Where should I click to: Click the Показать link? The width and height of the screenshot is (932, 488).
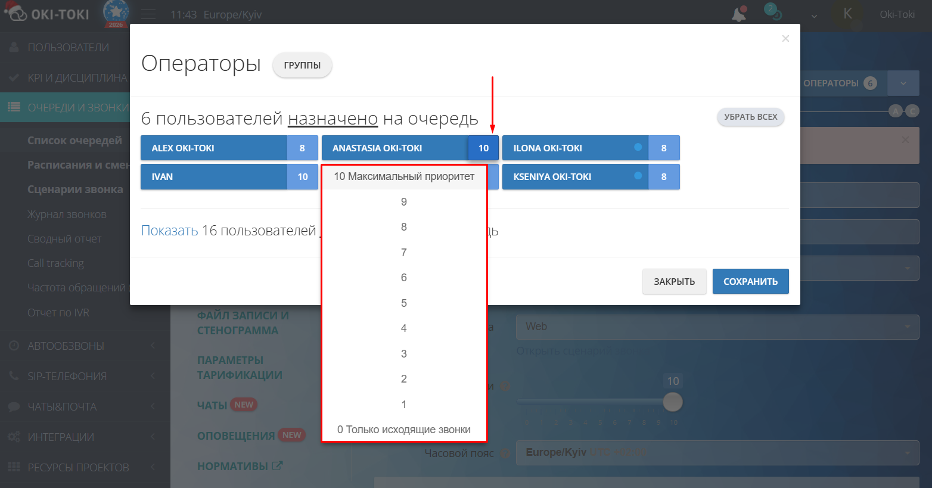[x=169, y=230]
